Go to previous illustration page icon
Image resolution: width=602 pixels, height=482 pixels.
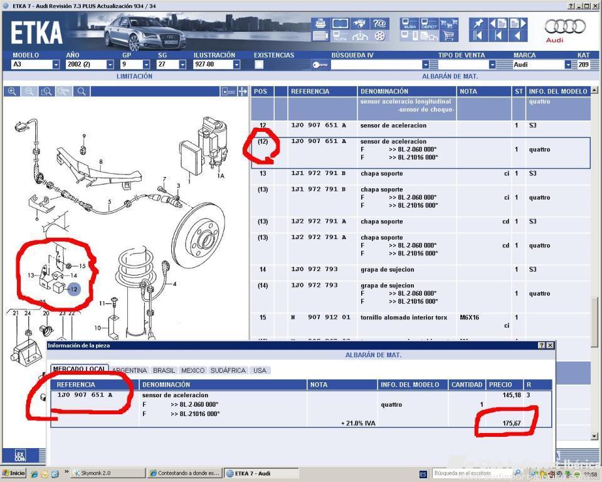pos(499,24)
